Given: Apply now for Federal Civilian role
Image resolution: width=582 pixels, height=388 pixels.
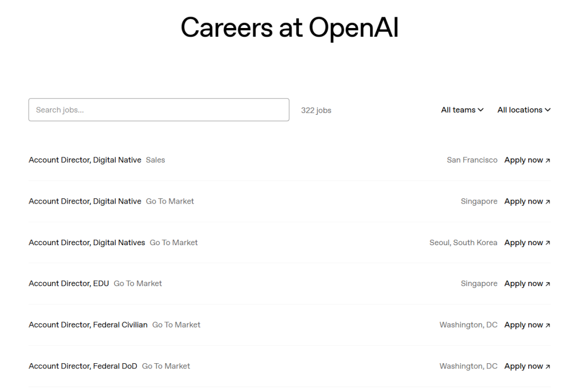Looking at the screenshot, I should coord(527,325).
